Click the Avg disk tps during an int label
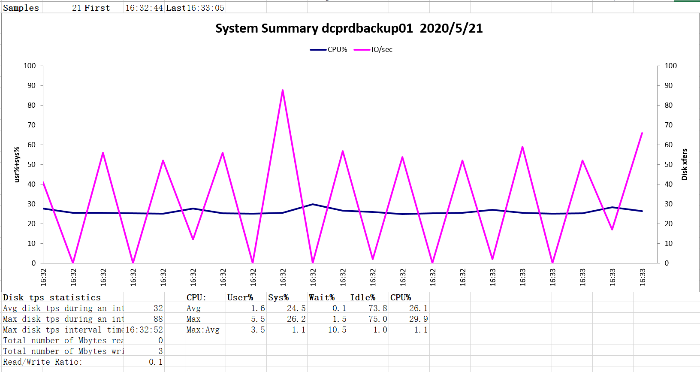This screenshot has height=372, width=700. (x=63, y=308)
